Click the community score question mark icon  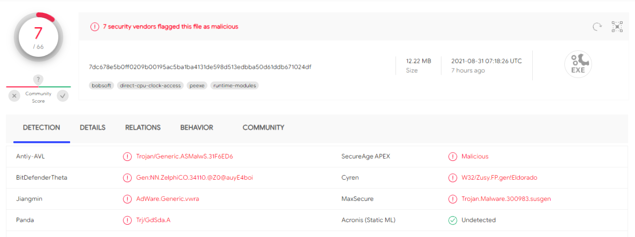[x=39, y=79]
